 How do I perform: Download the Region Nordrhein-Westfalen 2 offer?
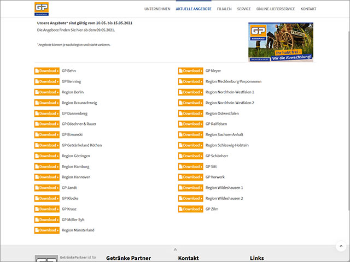pos(191,103)
